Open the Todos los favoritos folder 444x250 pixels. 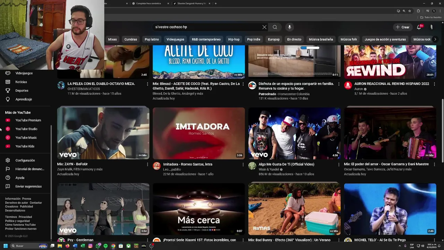click(x=431, y=17)
